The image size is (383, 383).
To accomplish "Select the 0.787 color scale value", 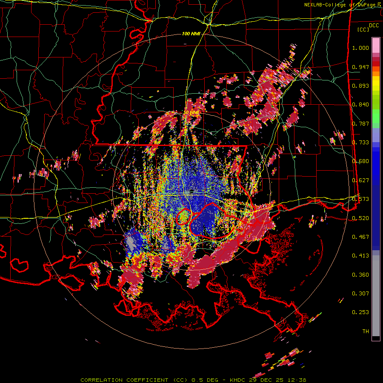I will click(360, 123).
